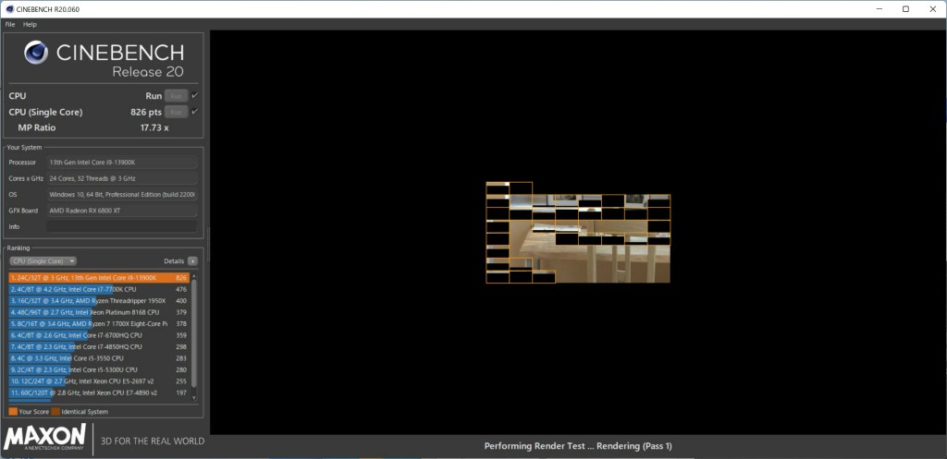Click the Cinebench title bar app icon
Viewport: 947px width, 459px height.
(9, 9)
